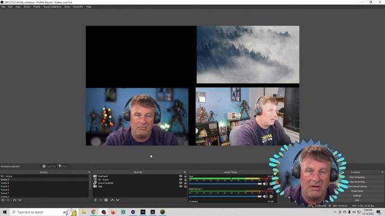Click the microphone tray icon
This screenshot has width=385, height=216.
pyautogui.click(x=350, y=212)
